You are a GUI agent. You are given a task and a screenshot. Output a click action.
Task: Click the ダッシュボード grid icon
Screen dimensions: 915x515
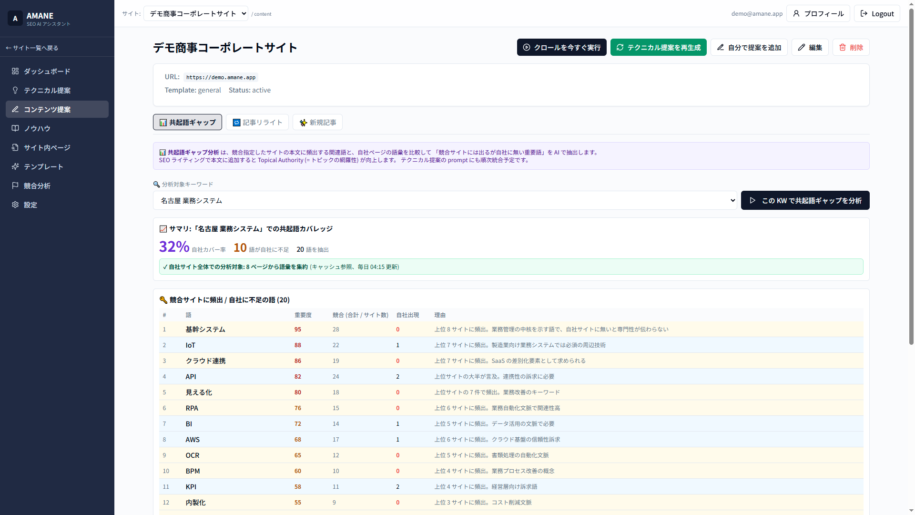[x=15, y=71]
